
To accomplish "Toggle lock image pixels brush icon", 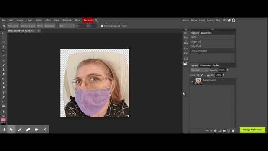I will (201, 75).
